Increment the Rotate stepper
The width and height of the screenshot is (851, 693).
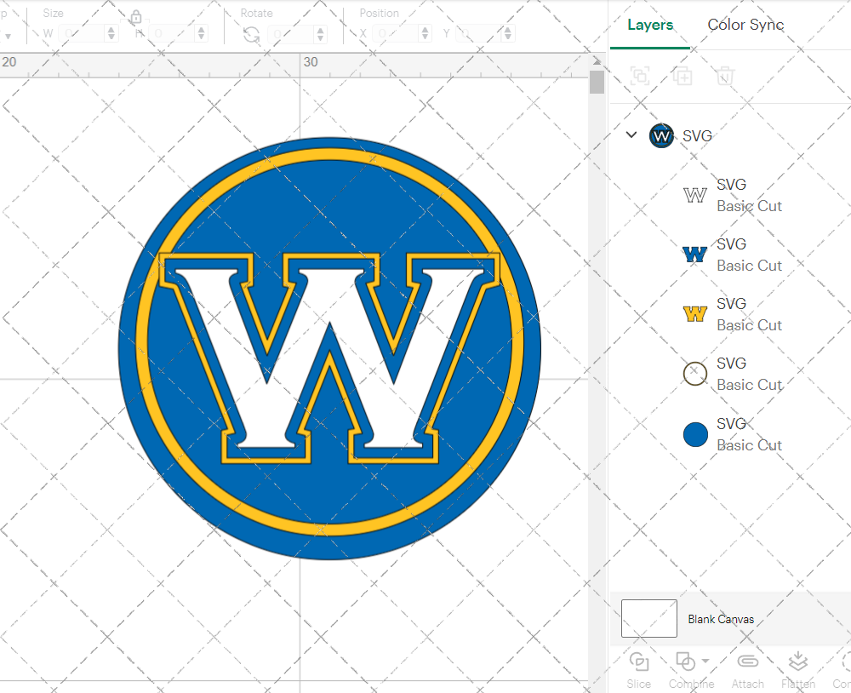[x=320, y=30]
